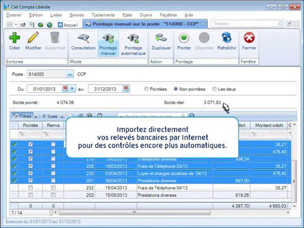The height and width of the screenshot is (228, 304).
Task: Check Pointée for Frais de Téléphone 04/13
Action: pos(30,188)
